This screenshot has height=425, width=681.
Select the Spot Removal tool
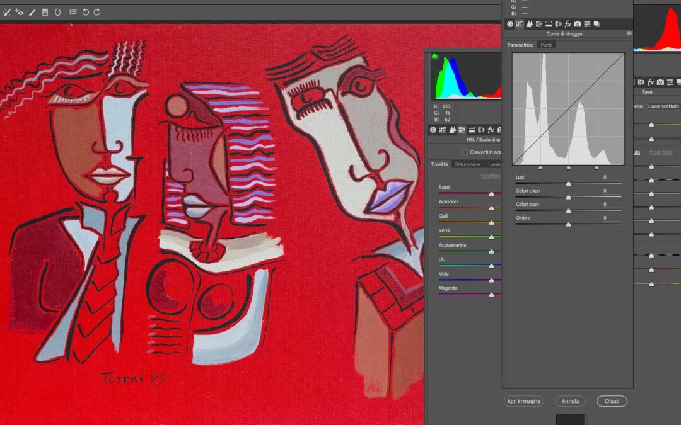click(6, 13)
